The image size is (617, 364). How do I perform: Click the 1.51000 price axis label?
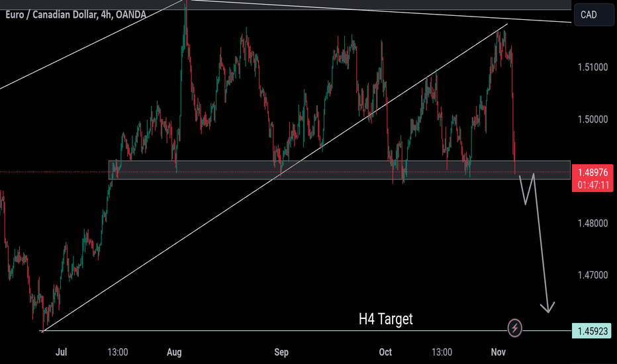[593, 68]
